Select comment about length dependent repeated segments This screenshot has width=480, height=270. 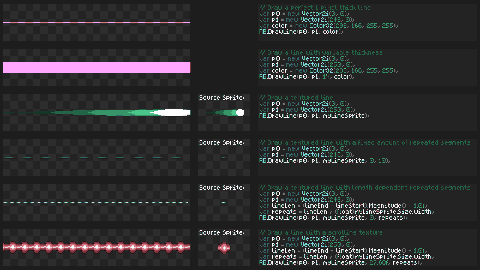coord(365,188)
